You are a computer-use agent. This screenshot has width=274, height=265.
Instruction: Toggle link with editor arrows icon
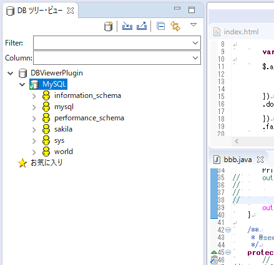[x=175, y=26]
